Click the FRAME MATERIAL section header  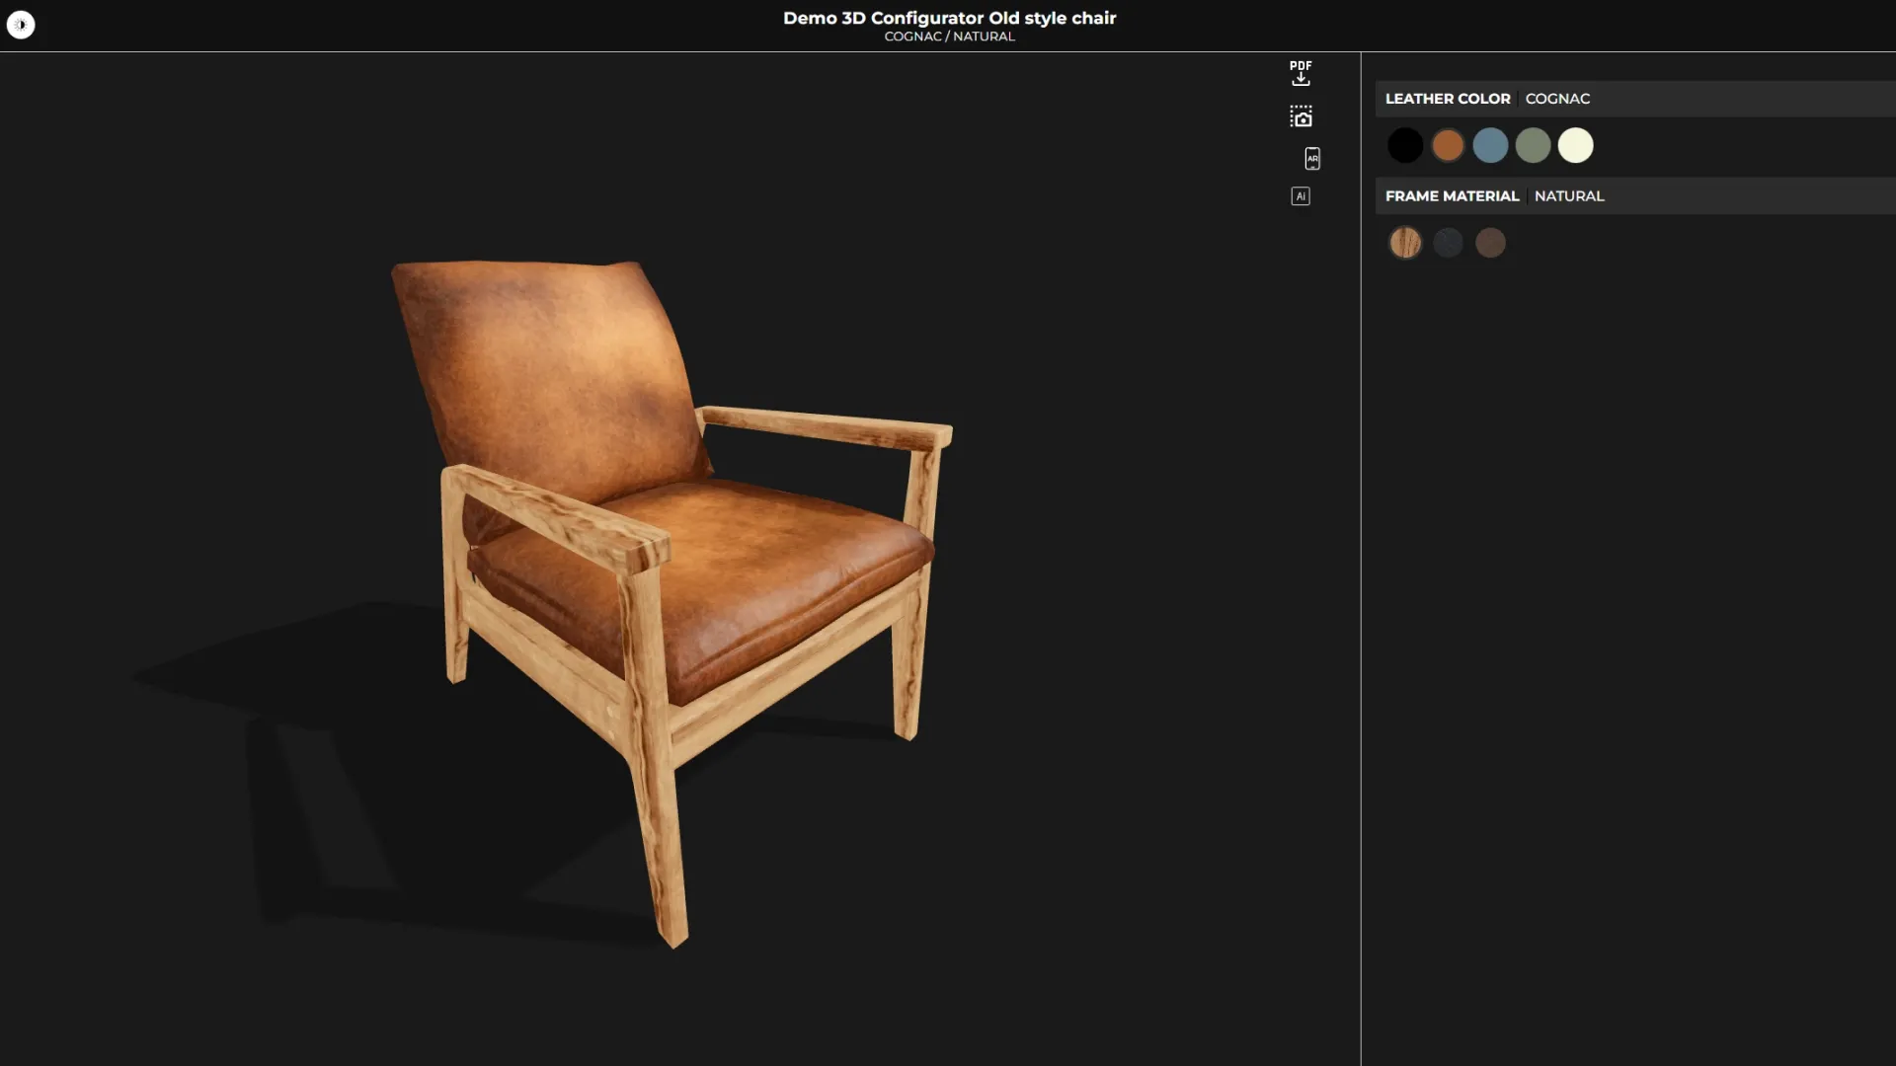pyautogui.click(x=1451, y=195)
